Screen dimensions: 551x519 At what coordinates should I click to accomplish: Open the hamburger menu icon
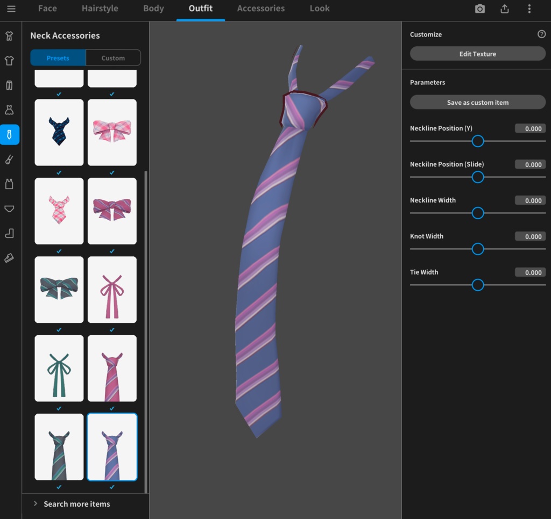click(x=11, y=9)
